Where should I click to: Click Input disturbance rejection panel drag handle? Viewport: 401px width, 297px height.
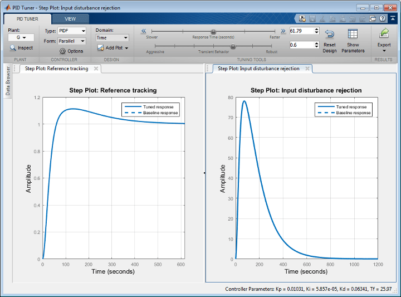[208, 69]
